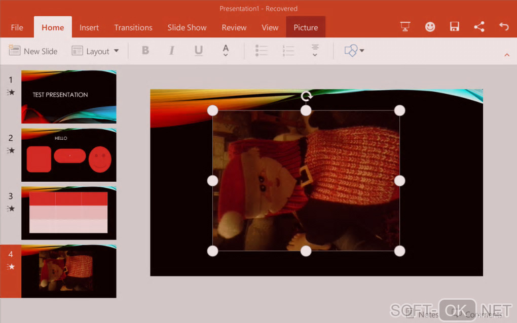Viewport: 517px width, 323px height.
Task: Toggle Italic formatting
Action: point(172,51)
